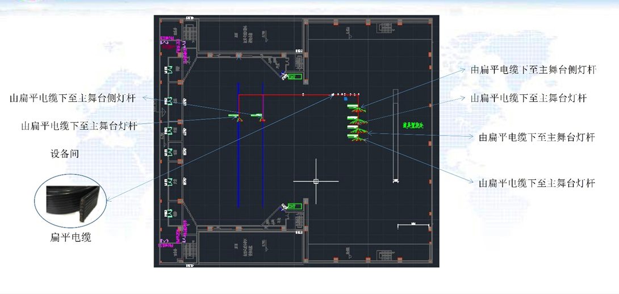Image resolution: width=619 pixels, height=294 pixels.
Task: Click the lower green tag box near the stage corner
Action: pyautogui.click(x=294, y=207)
